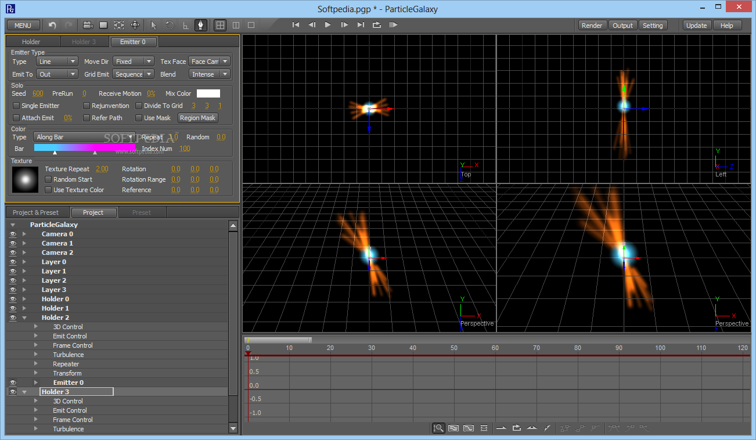Click the dotted grid icon below timeline

click(x=484, y=428)
